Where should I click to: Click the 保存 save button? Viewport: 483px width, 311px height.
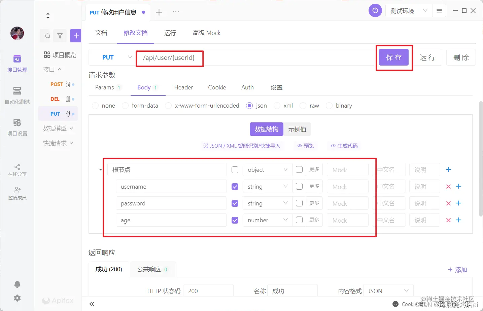pos(394,57)
